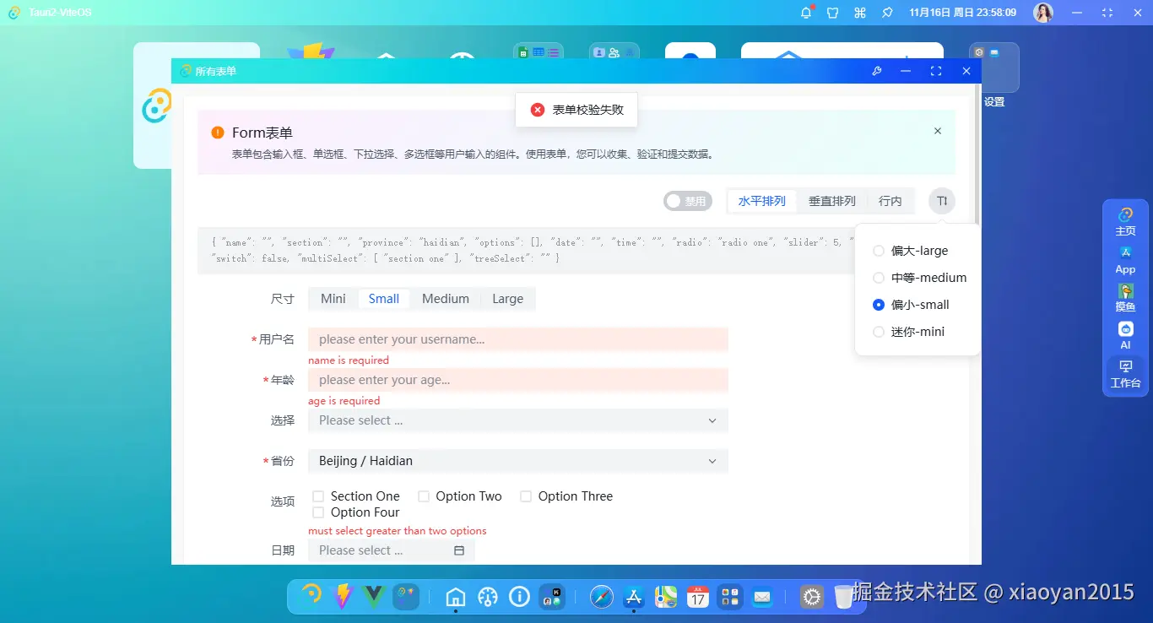This screenshot has width=1153, height=623.
Task: Open the 日期 date picker field
Action: [384, 550]
